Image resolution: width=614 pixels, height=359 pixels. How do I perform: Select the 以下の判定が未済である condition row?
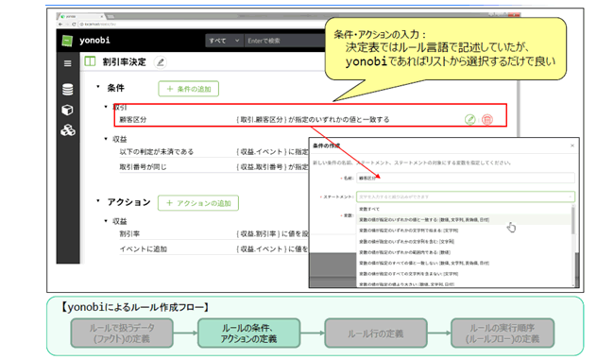213,151
